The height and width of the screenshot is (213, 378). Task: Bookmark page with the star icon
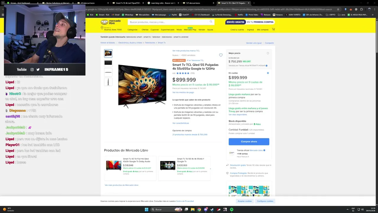click(338, 9)
